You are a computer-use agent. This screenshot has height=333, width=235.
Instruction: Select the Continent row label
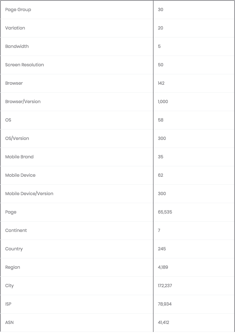pos(16,231)
